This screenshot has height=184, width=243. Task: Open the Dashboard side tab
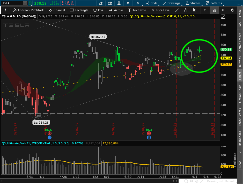pyautogui.click(x=240, y=138)
